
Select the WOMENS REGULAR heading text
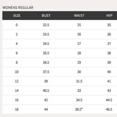[18, 8]
